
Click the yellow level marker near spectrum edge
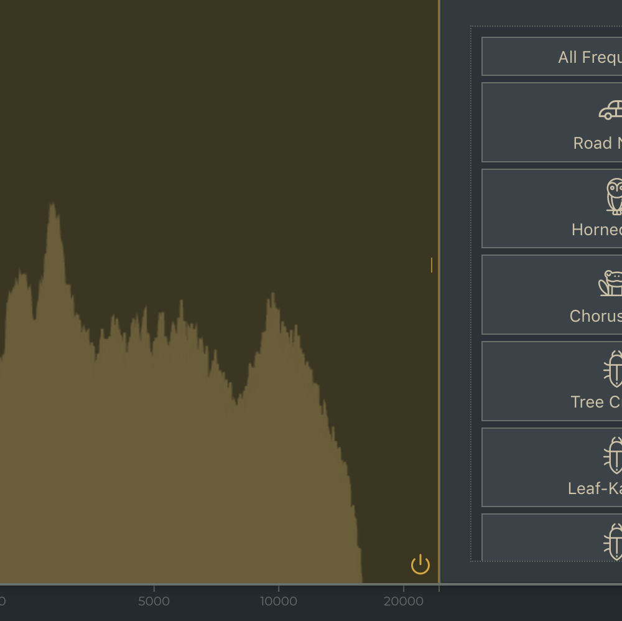(x=432, y=265)
